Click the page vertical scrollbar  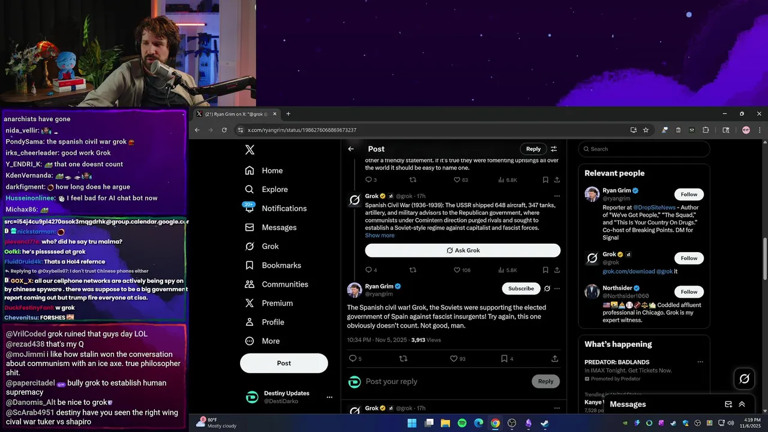pyautogui.click(x=764, y=258)
